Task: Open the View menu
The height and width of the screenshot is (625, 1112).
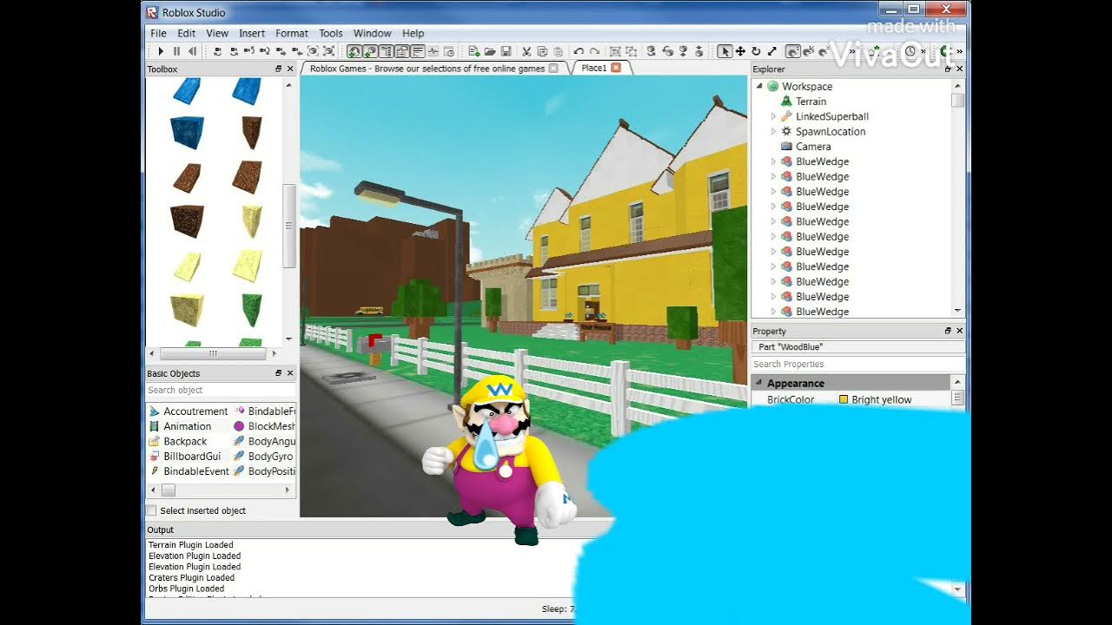Action: tap(217, 33)
